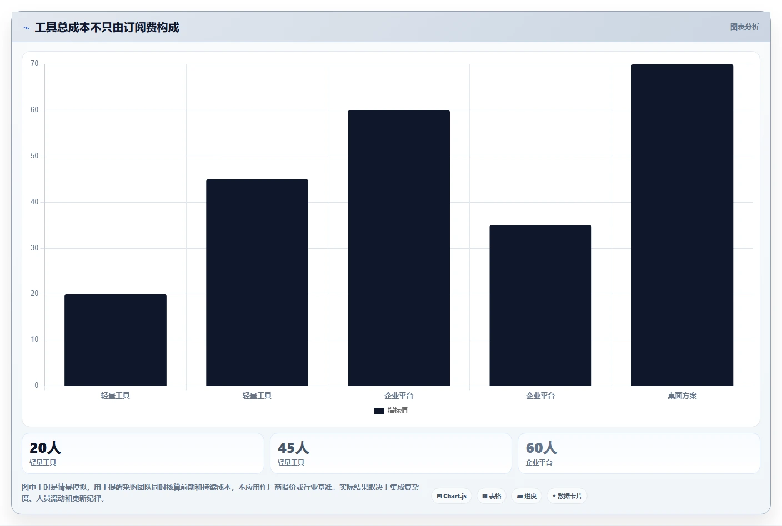Click the dark 指标值 legend color box
The image size is (782, 526).
click(x=379, y=411)
